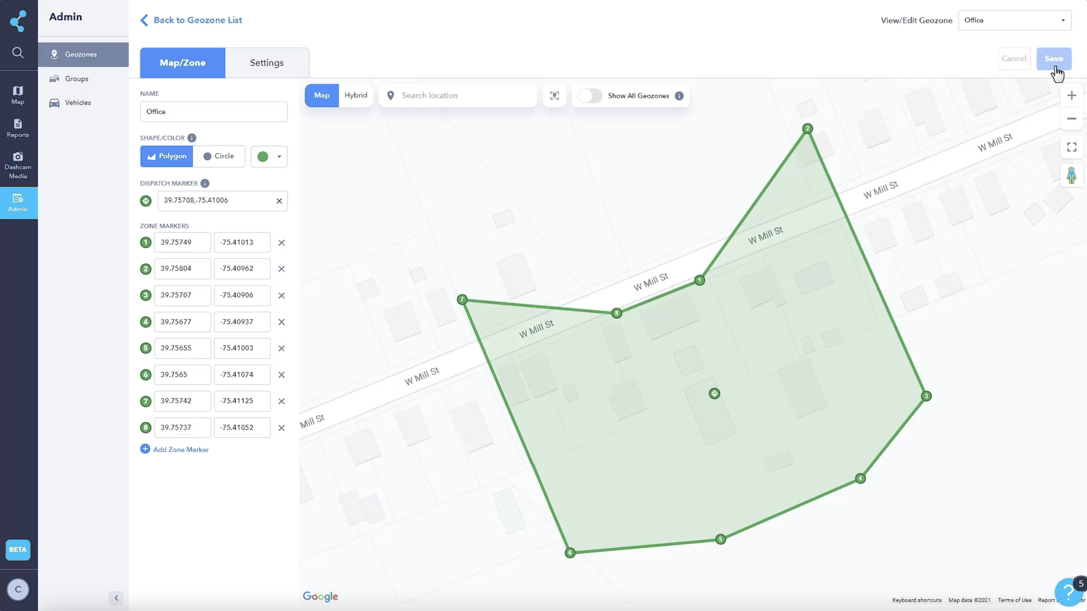Open Vehicles in Admin menu
The image size is (1087, 611).
coord(78,103)
